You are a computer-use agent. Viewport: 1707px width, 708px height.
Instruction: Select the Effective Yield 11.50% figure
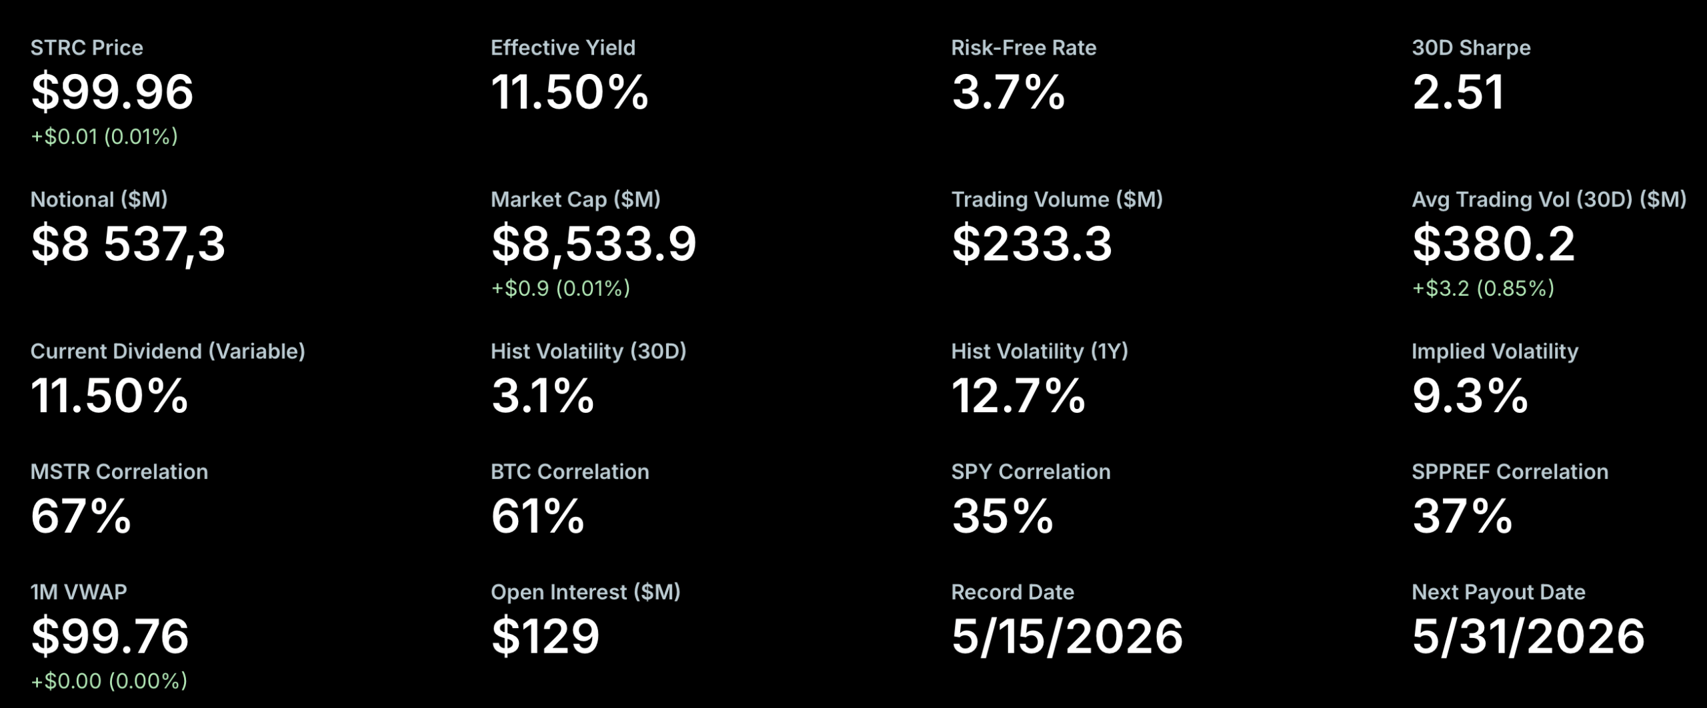569,92
